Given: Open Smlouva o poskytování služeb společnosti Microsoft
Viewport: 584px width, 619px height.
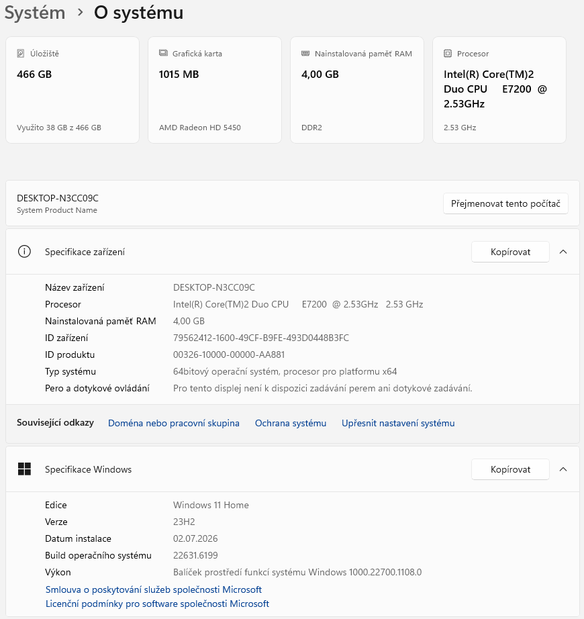Looking at the screenshot, I should [154, 589].
